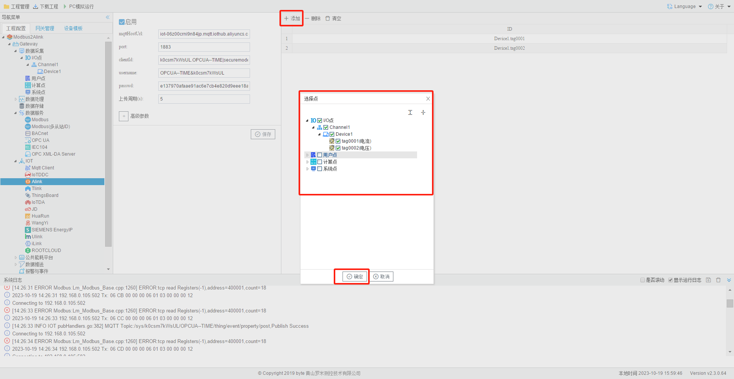Expand 数据处理 in navigation tree
This screenshot has width=734, height=379.
[16, 99]
